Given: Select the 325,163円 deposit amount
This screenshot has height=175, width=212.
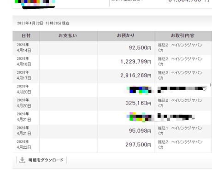Looking at the screenshot, I should (138, 103).
